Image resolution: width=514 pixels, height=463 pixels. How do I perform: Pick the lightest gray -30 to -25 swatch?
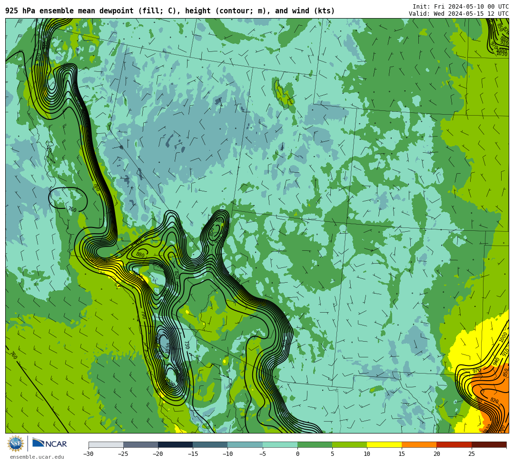tap(106, 444)
